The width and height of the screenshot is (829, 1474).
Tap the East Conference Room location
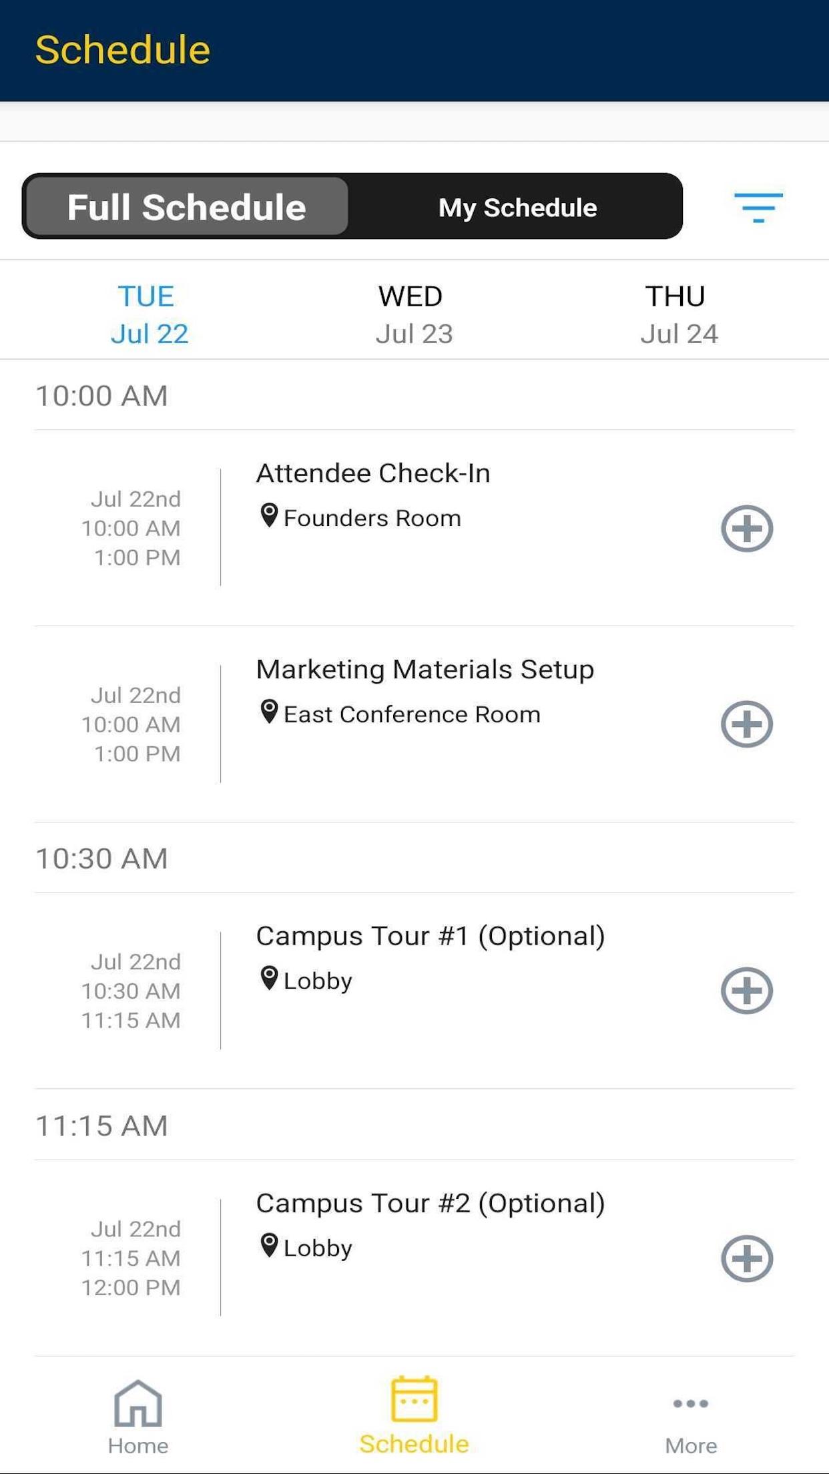click(x=411, y=714)
